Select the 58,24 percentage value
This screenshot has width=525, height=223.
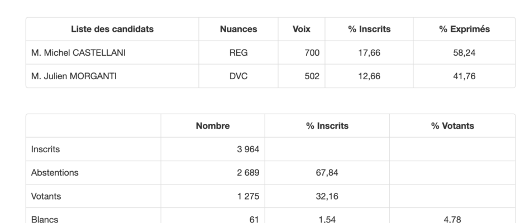pos(464,53)
